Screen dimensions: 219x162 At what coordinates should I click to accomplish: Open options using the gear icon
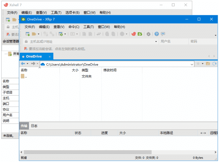[x=149, y=34]
